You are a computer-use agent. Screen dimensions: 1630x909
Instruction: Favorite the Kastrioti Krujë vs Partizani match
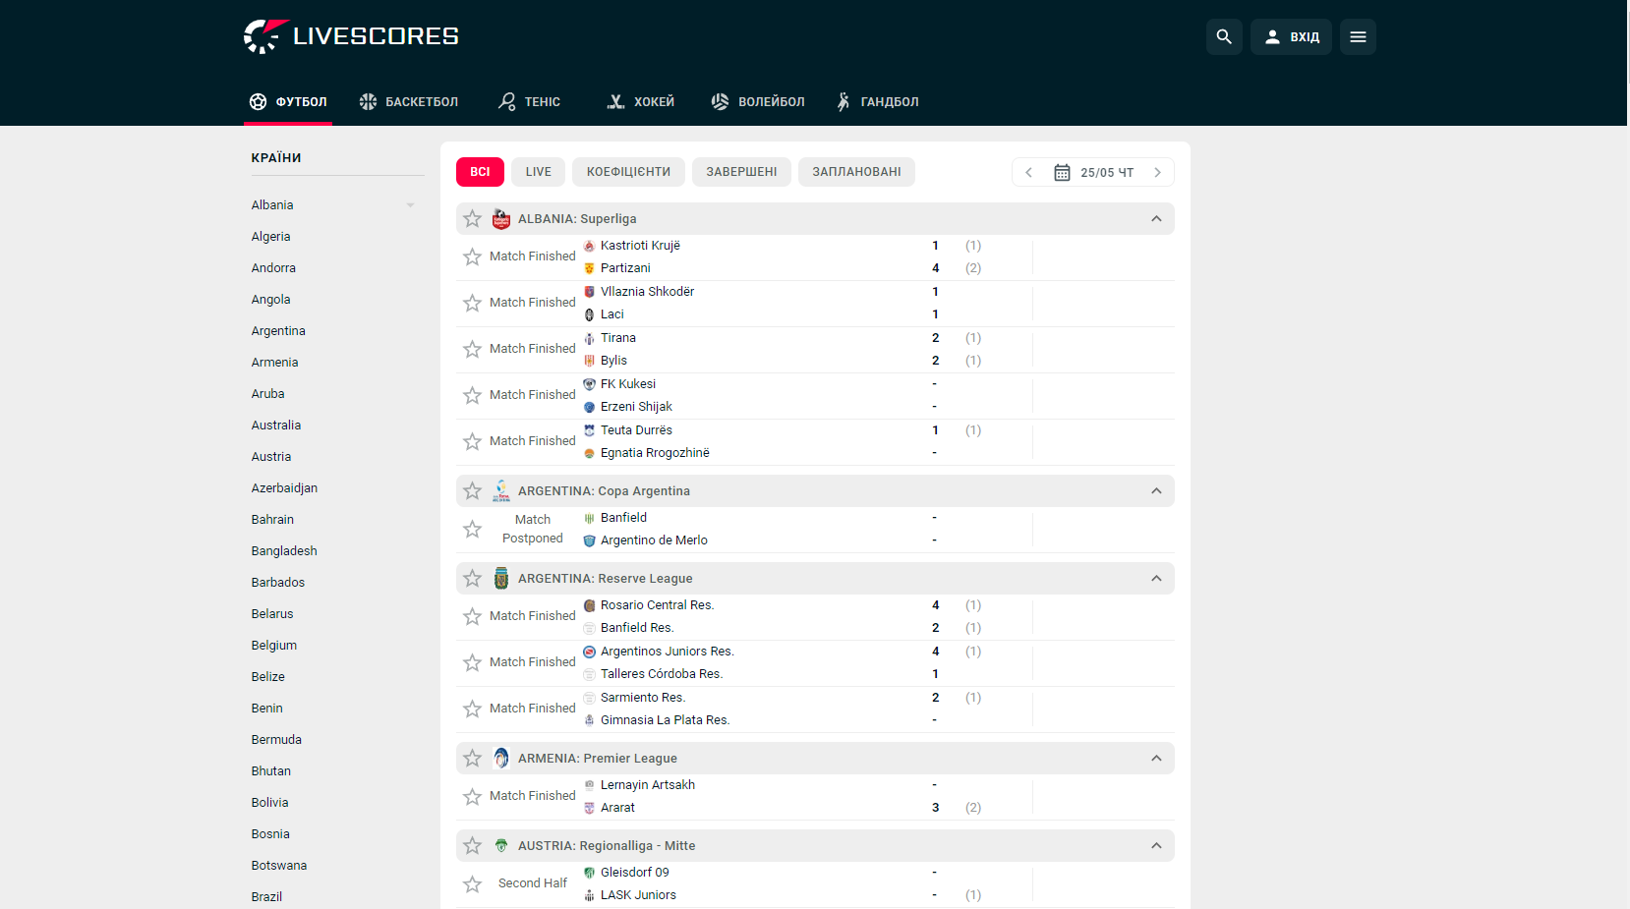tap(472, 256)
